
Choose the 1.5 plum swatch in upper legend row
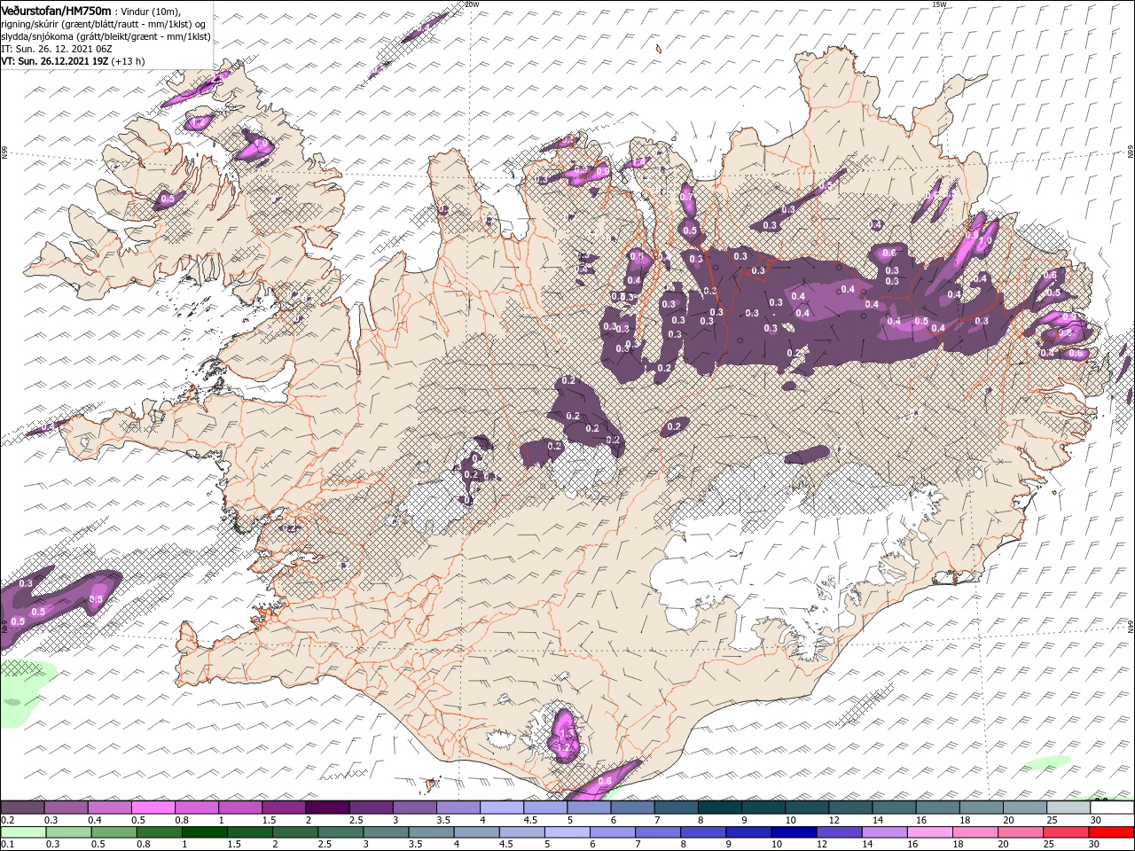point(283,808)
